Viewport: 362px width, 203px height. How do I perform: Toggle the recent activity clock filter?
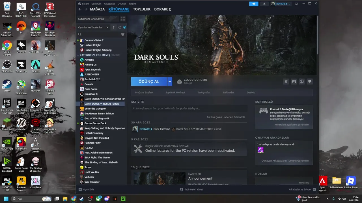point(120,27)
